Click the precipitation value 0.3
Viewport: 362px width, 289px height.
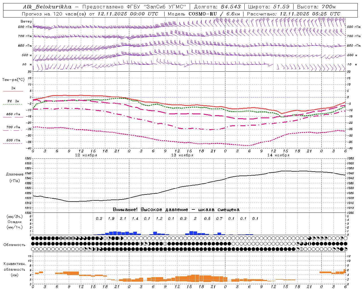183,218
